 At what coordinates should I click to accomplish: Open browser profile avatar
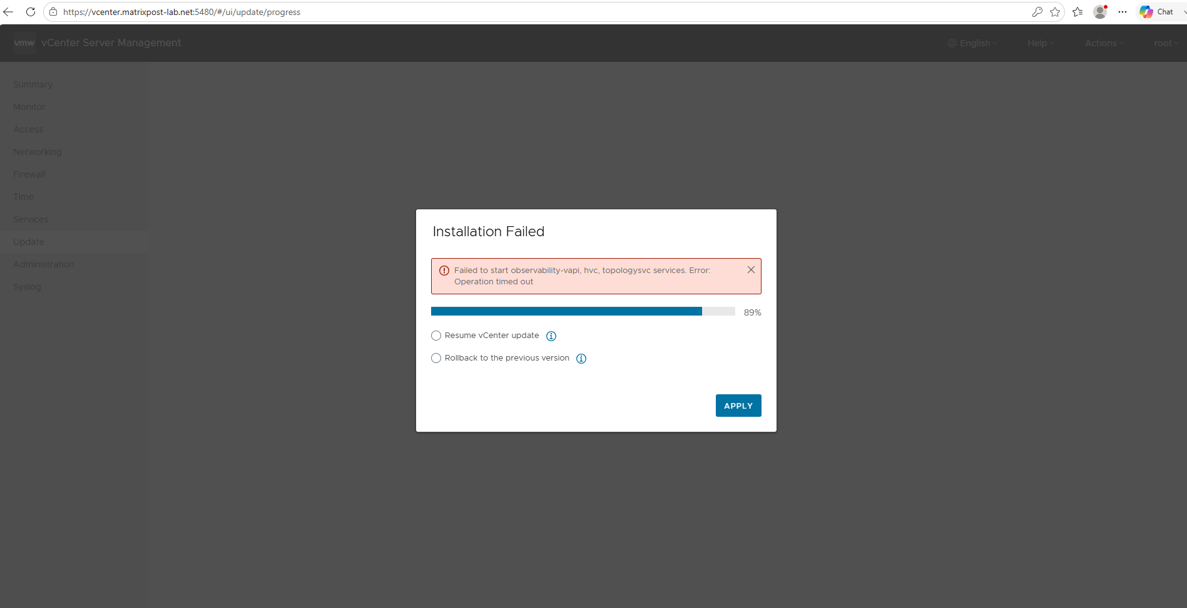click(x=1100, y=12)
